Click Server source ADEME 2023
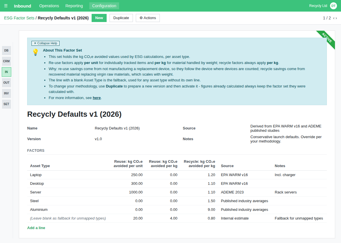341x243 pixels. click(232, 192)
